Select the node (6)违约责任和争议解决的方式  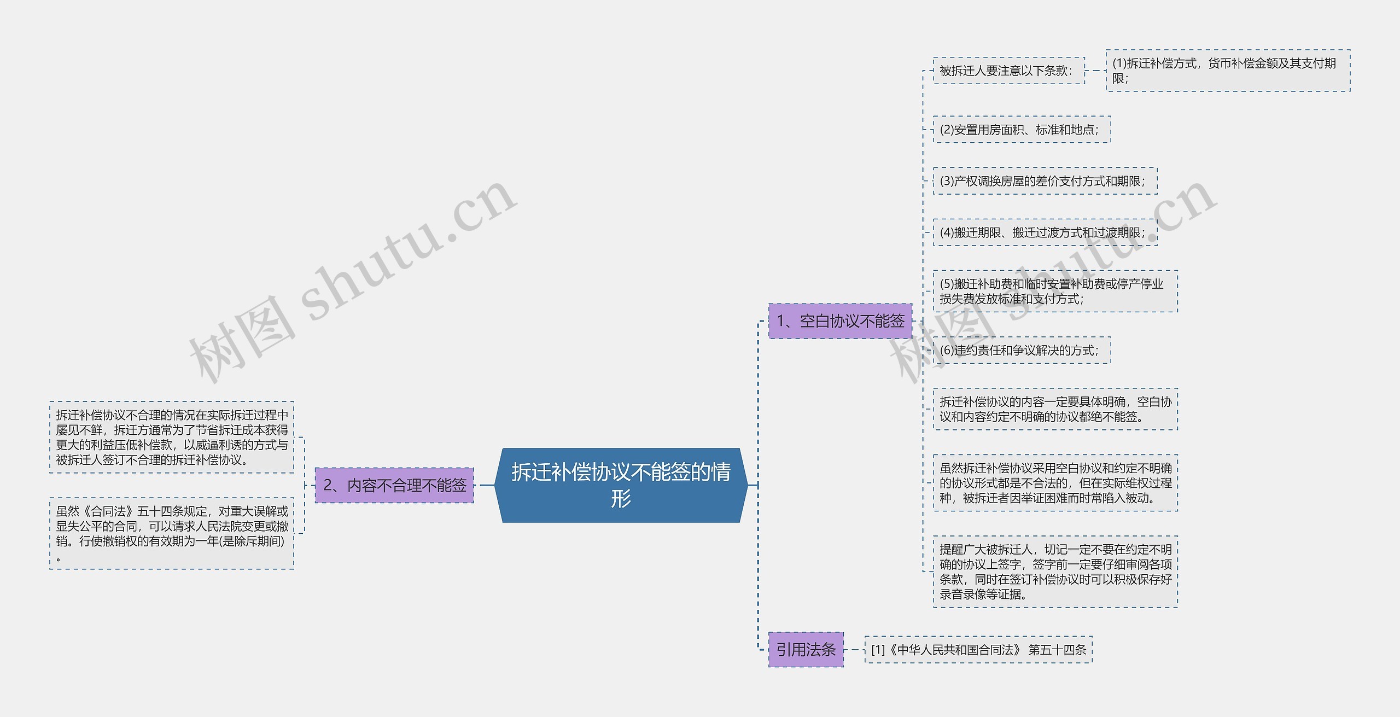[1022, 350]
